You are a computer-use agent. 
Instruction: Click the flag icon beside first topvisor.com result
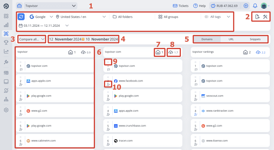pyautogui.click(x=21, y=70)
